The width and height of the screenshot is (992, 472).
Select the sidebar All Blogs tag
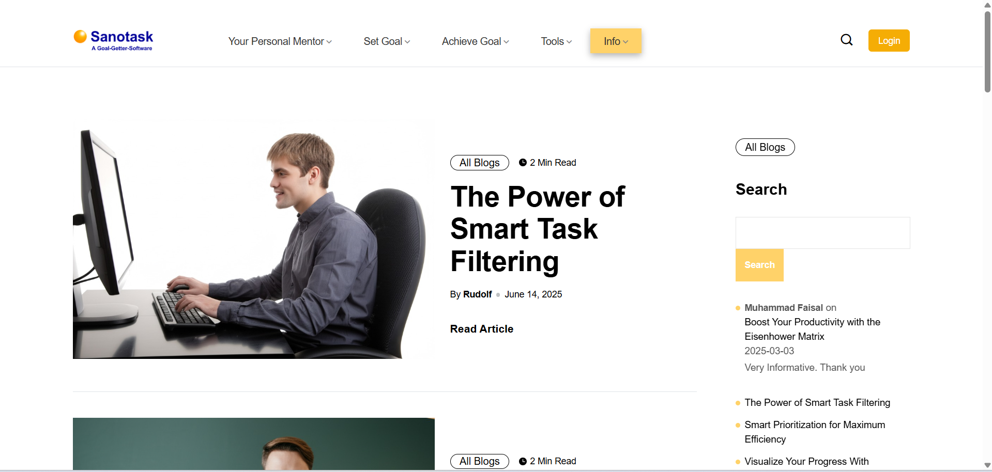pos(765,147)
